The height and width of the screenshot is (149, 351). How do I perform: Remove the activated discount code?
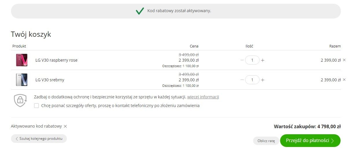click(x=65, y=126)
